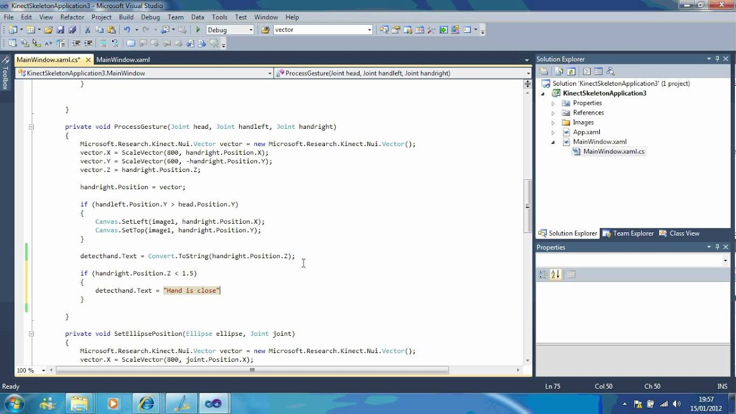Click the Toolbox hammer-and-wrench toolbar icon
Screen dimensions: 736x414
pos(431,30)
